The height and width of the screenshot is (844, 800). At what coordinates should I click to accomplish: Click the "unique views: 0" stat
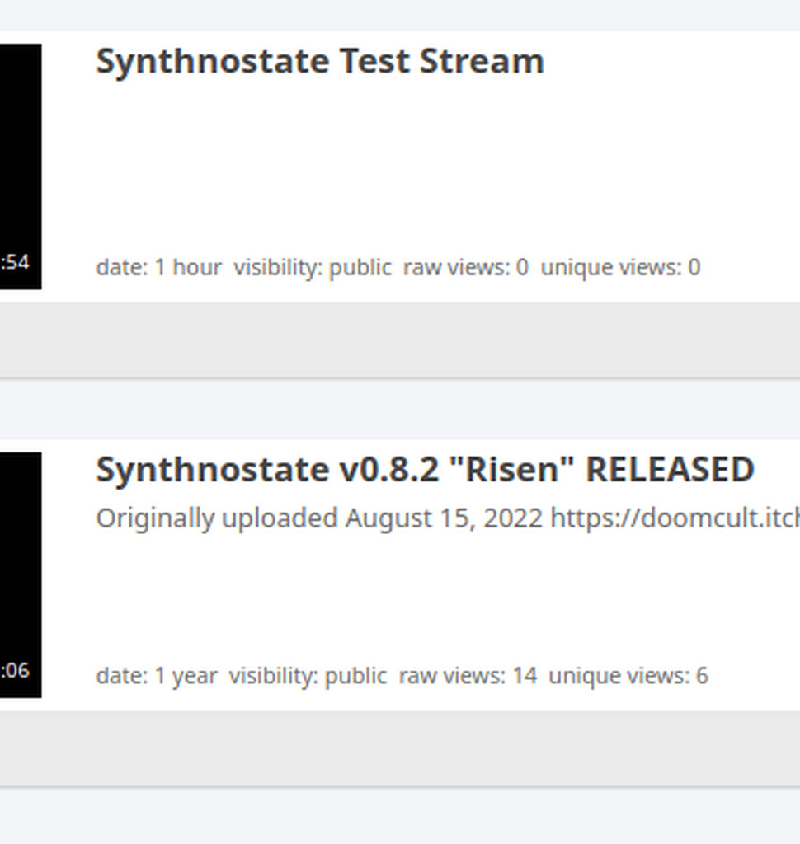pos(620,267)
